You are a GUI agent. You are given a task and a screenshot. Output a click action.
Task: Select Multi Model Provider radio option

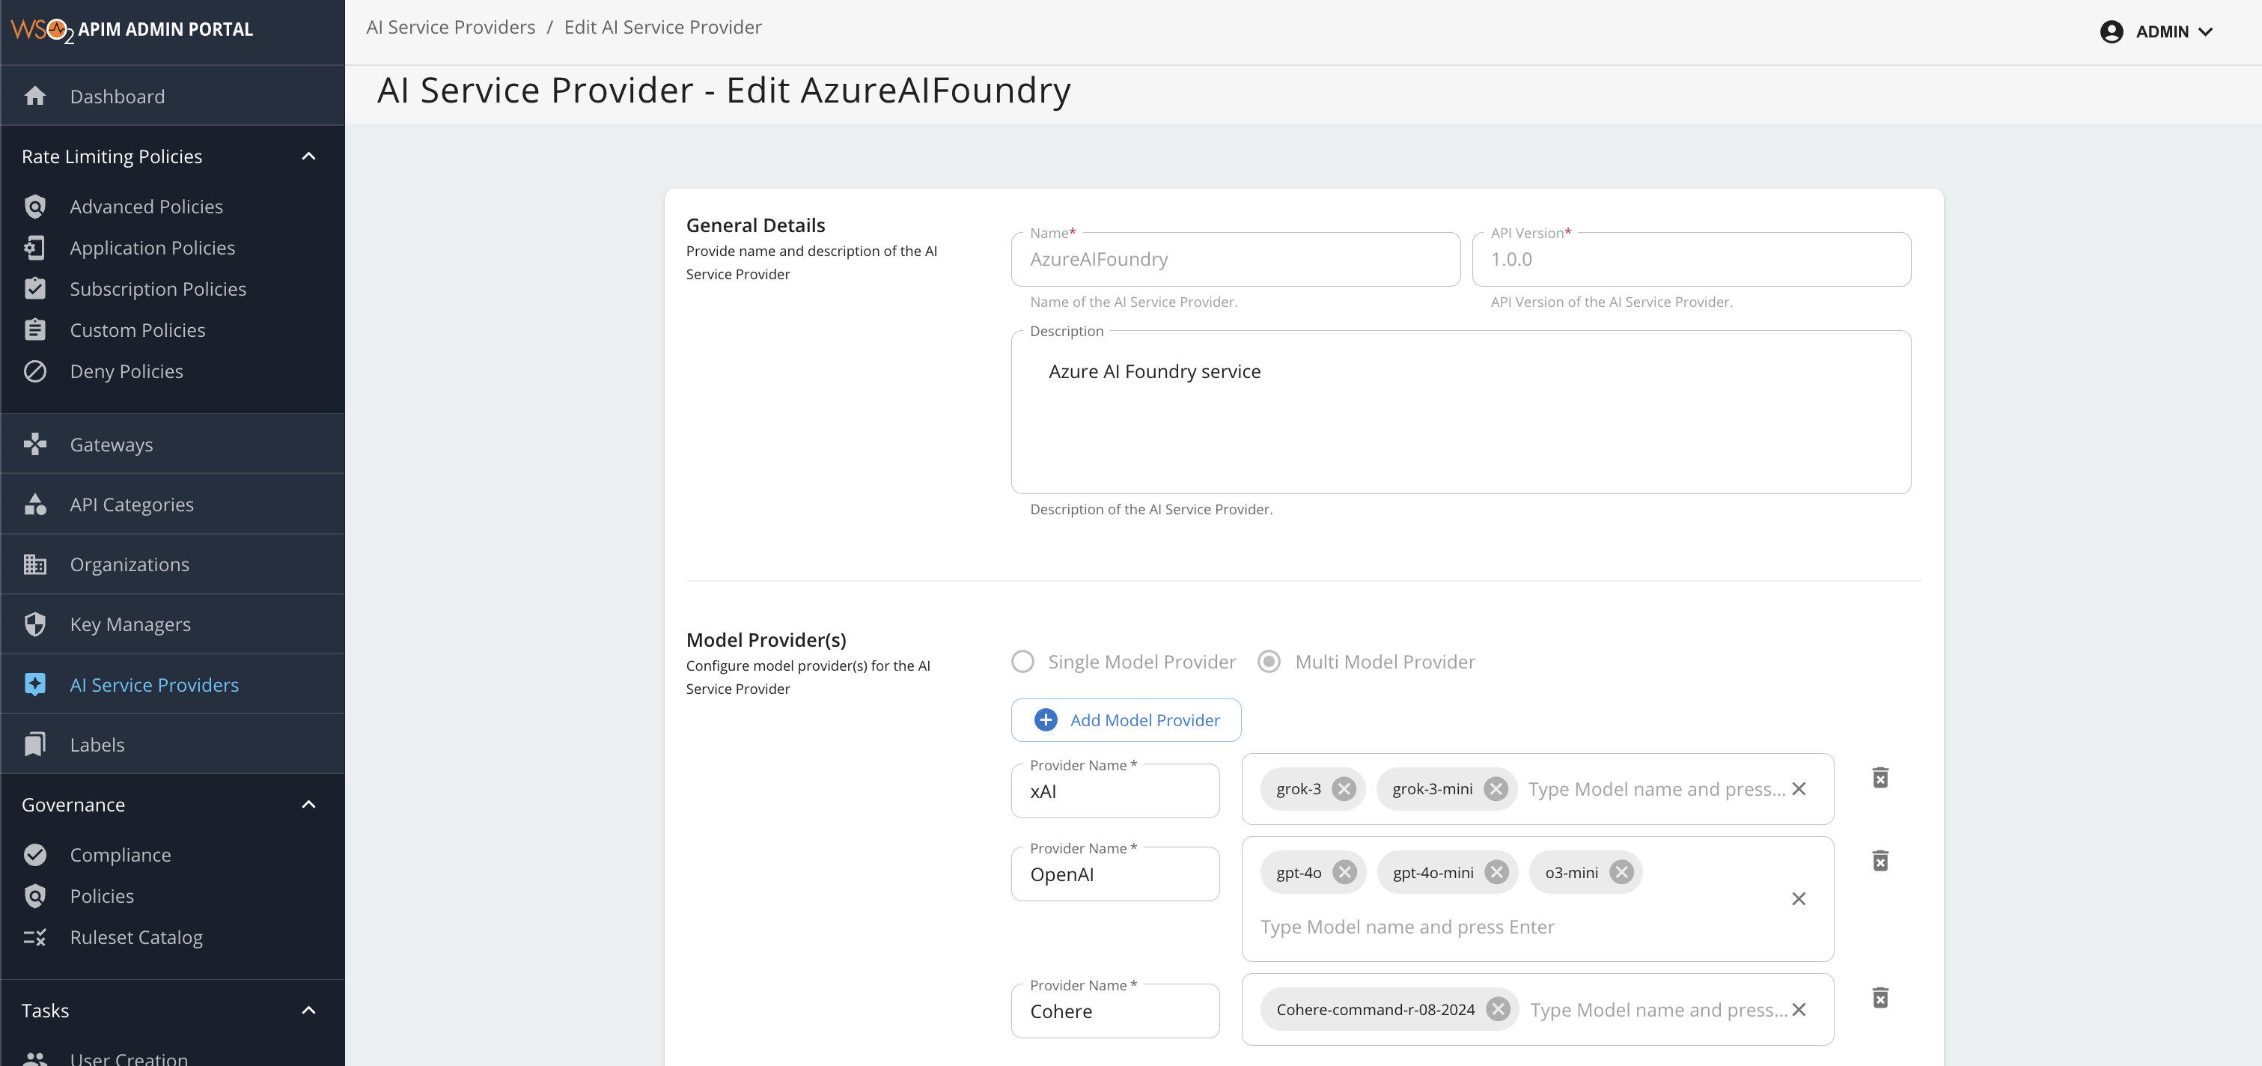coord(1269,661)
